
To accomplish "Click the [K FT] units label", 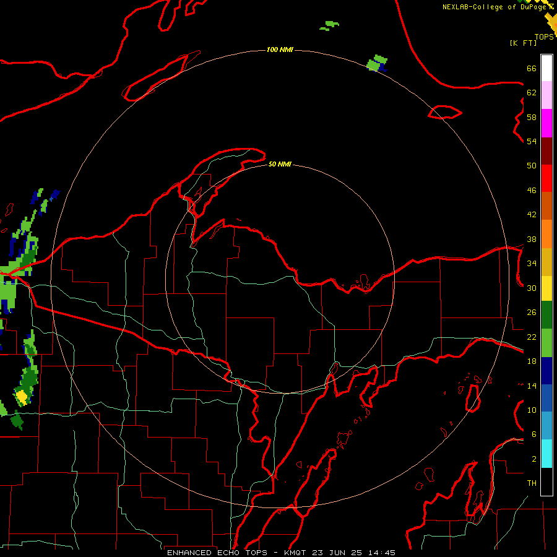I will pyautogui.click(x=523, y=43).
